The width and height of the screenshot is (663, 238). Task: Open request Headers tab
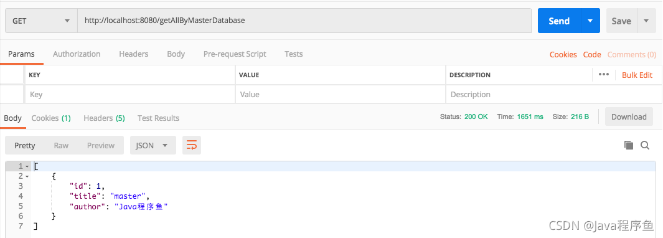click(x=134, y=54)
